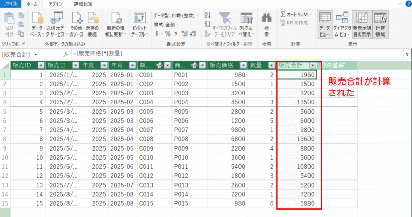Click KPI の作成 icon
This screenshot has height=217, width=412.
tap(283, 23)
